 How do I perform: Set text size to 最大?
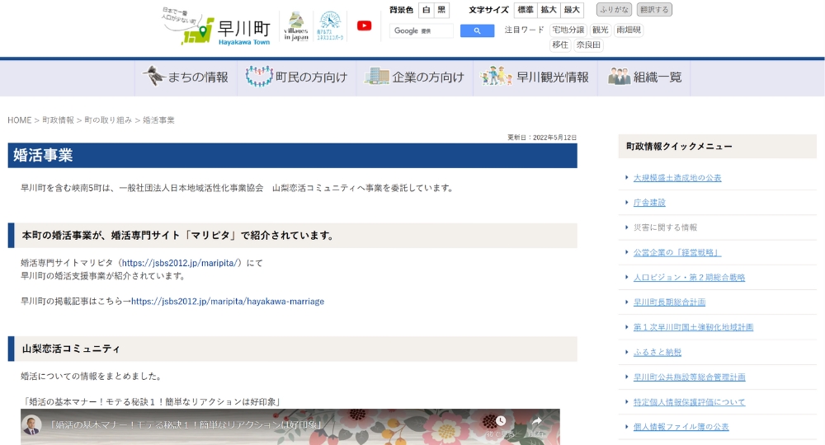[572, 10]
